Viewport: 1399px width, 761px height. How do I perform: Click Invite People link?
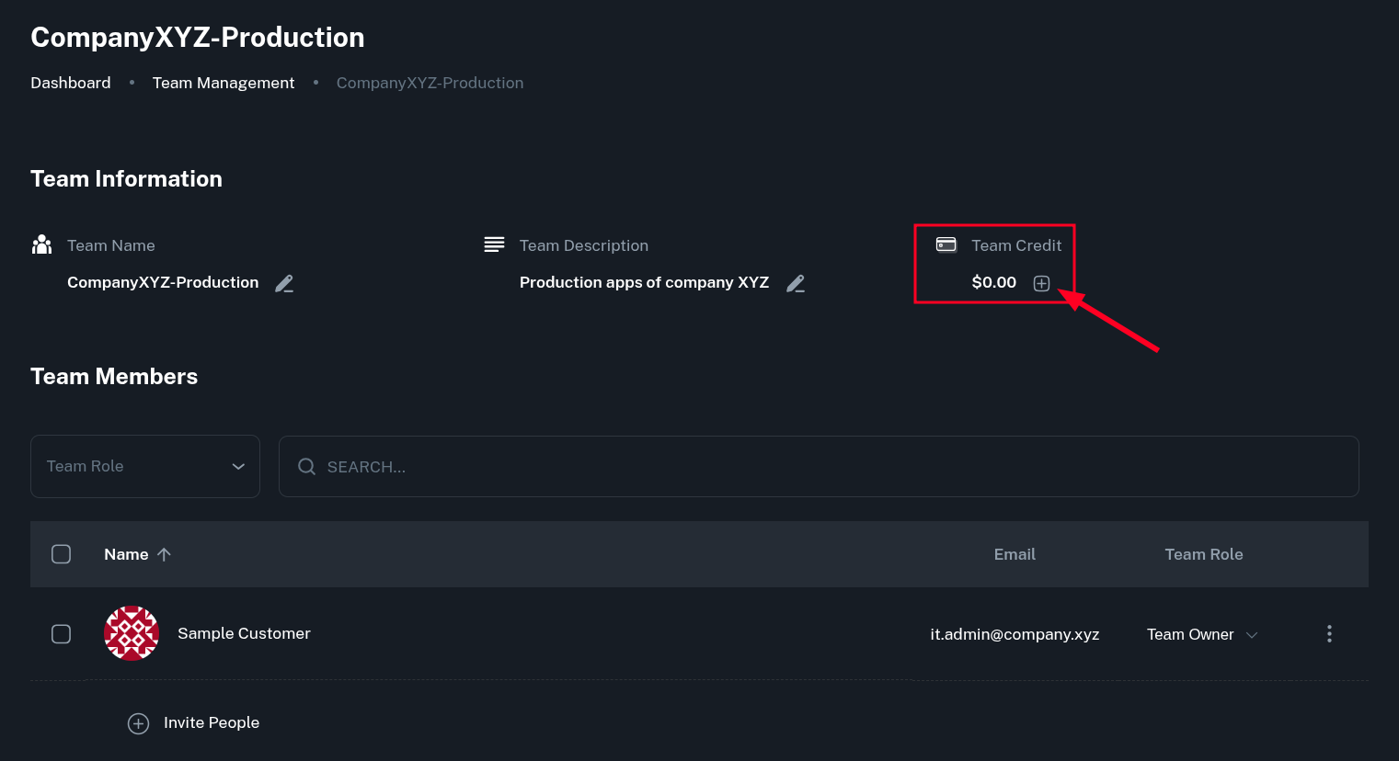(212, 722)
